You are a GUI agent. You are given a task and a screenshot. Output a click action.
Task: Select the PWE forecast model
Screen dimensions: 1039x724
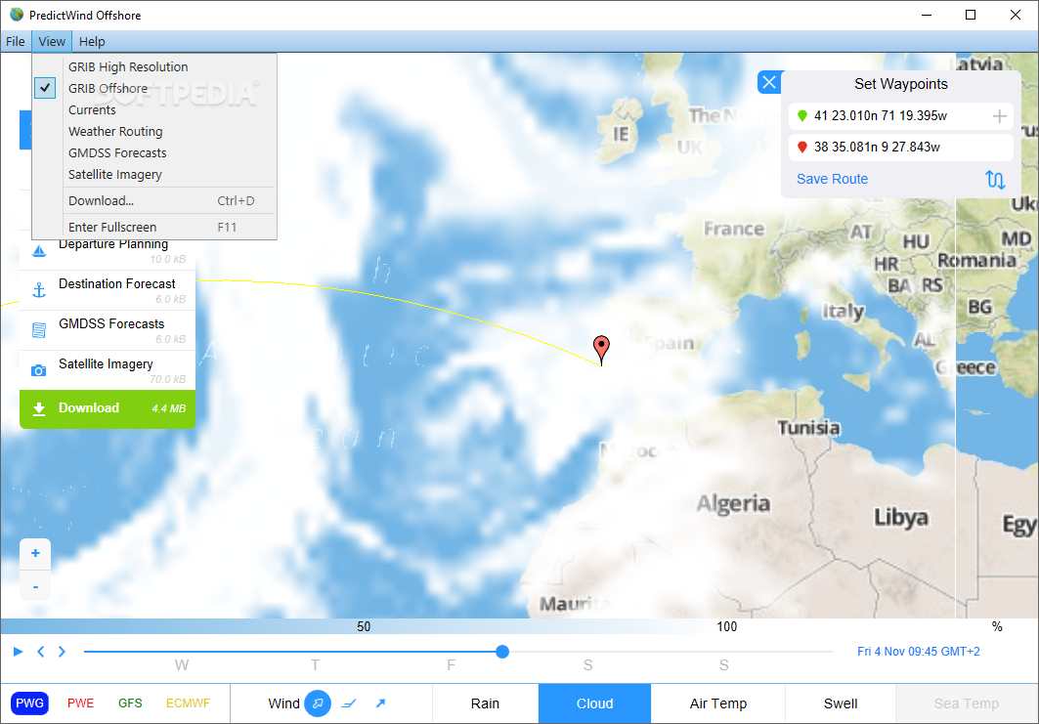(x=81, y=703)
